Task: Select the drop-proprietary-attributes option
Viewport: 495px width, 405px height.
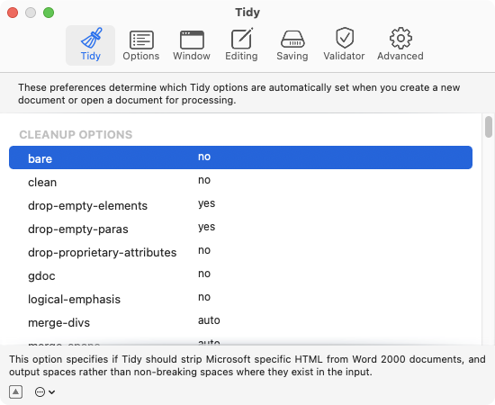Action: pyautogui.click(x=240, y=252)
